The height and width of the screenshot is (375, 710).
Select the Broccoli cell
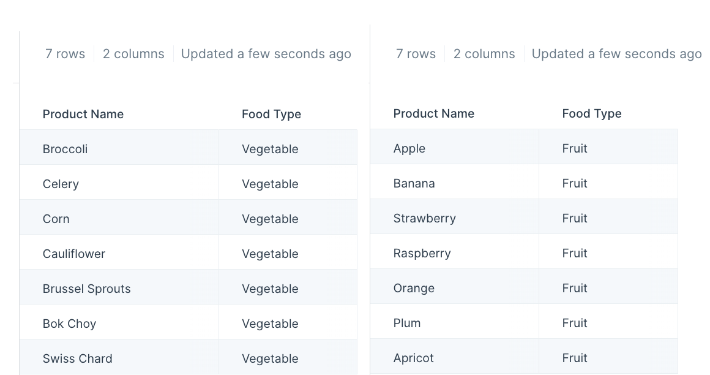click(x=119, y=148)
